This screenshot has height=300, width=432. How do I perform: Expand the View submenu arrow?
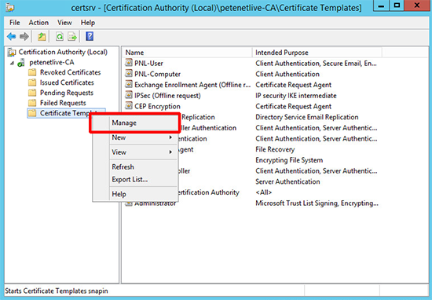click(x=170, y=152)
